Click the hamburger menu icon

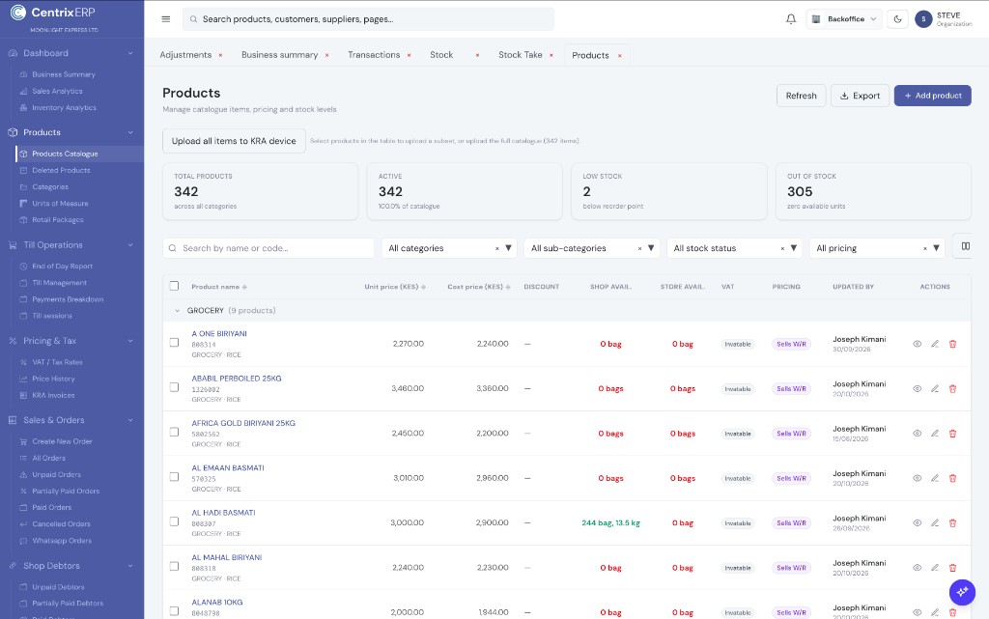tap(166, 19)
